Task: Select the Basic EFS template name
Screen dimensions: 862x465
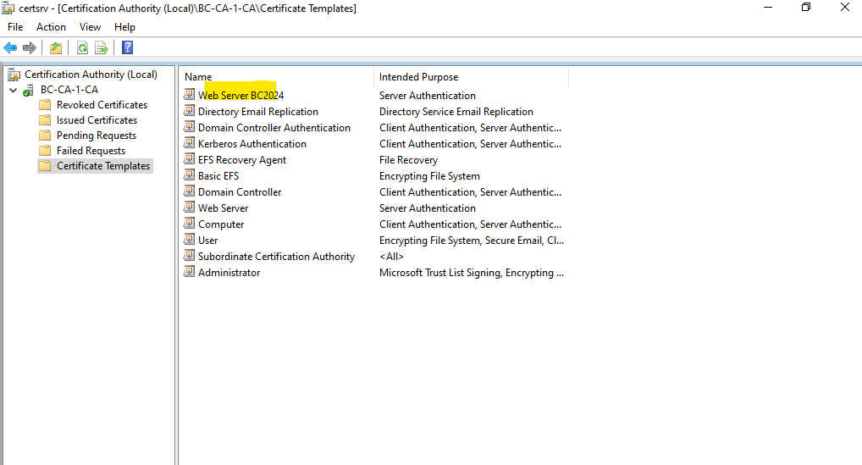Action: pyautogui.click(x=218, y=176)
